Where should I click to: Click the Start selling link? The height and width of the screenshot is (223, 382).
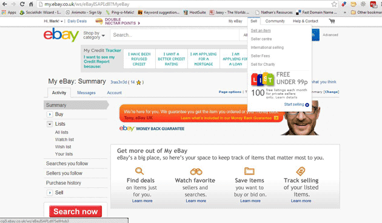click(x=294, y=105)
